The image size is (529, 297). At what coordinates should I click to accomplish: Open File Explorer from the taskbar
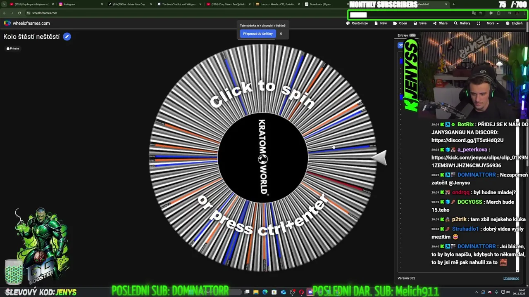click(256, 292)
